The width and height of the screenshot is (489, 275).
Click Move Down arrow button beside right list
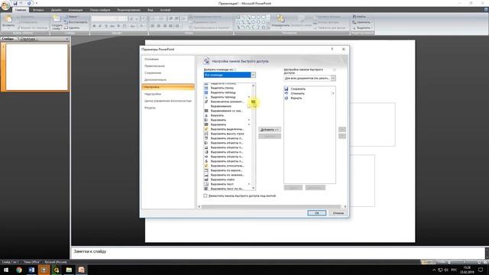(x=342, y=136)
